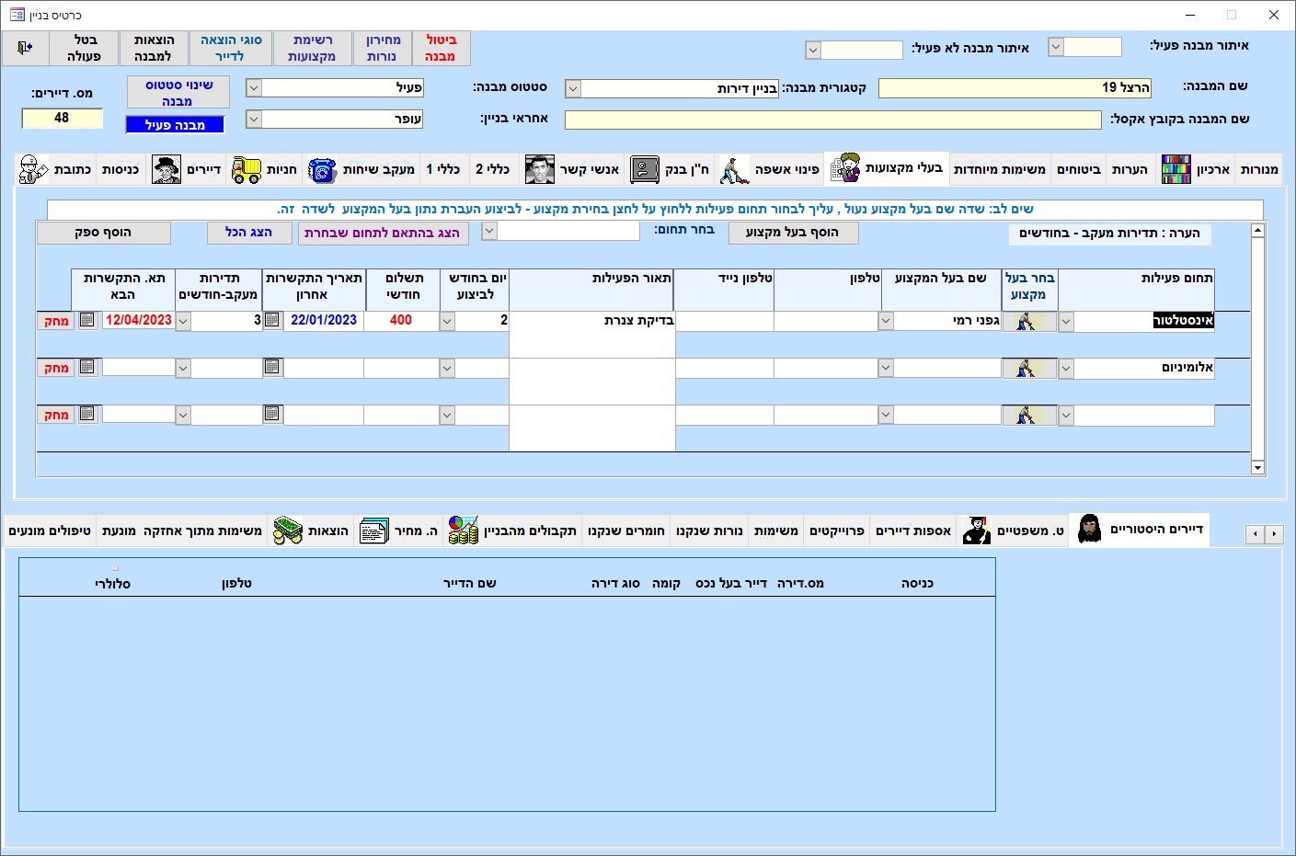Click the הצג הכל button
Image resolution: width=1296 pixels, height=856 pixels.
(x=249, y=233)
